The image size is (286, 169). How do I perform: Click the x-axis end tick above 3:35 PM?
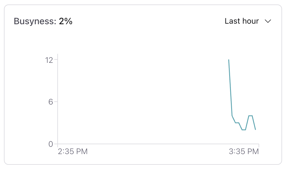coord(259,145)
